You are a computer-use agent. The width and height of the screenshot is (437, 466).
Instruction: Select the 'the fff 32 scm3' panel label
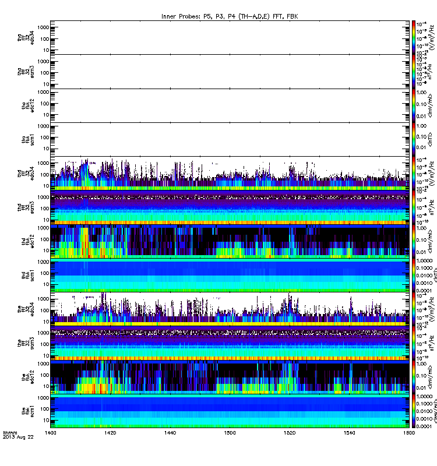tap(26, 343)
